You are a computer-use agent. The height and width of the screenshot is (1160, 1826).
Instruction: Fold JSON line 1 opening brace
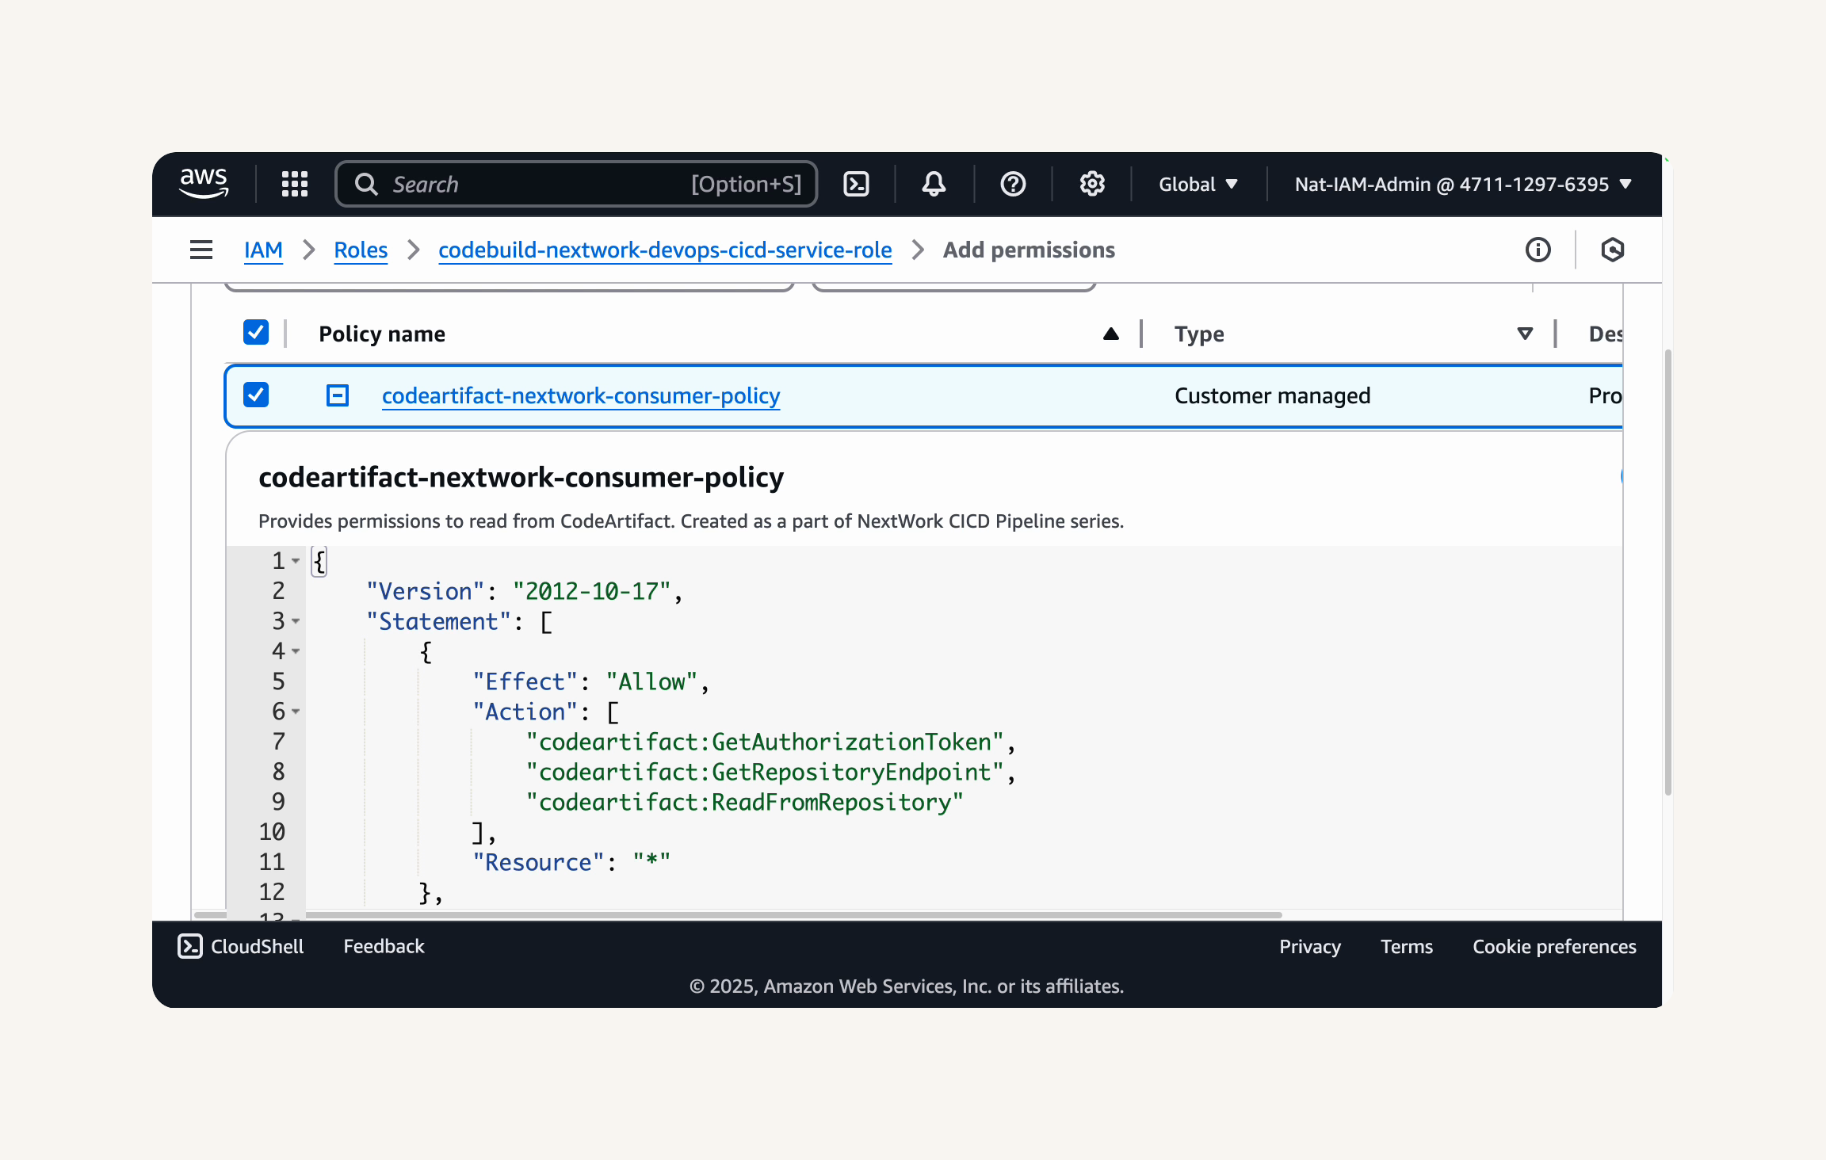296,561
